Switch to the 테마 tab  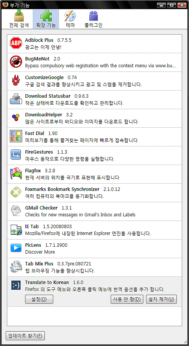pyautogui.click(x=70, y=19)
